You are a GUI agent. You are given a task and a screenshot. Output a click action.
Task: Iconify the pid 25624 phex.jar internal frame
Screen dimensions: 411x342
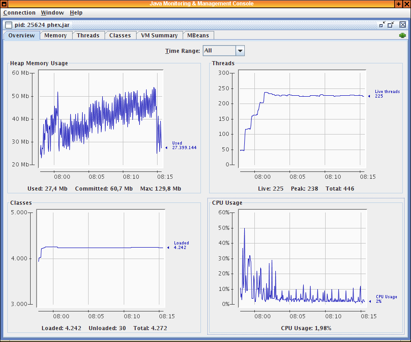tap(382, 25)
